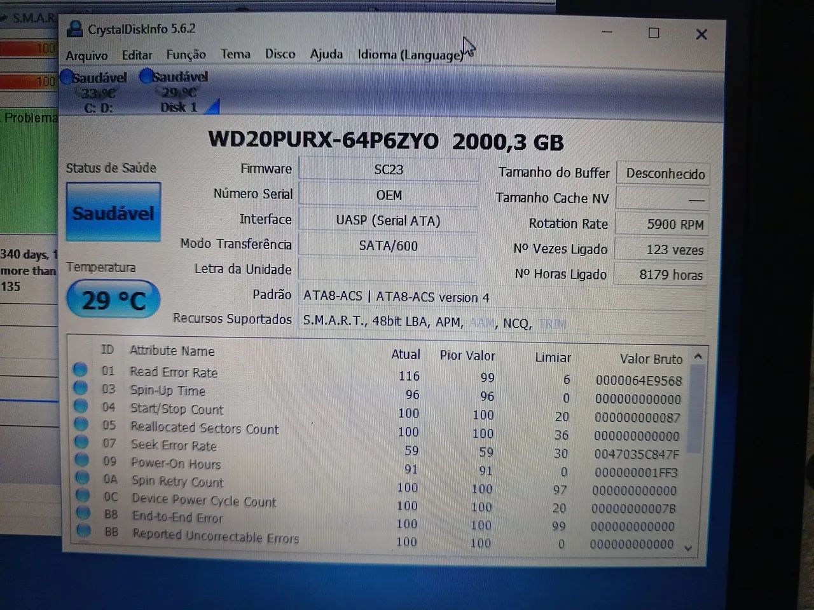814x610 pixels.
Task: Click status dot for Device Power Cycle Count
Action: (83, 494)
